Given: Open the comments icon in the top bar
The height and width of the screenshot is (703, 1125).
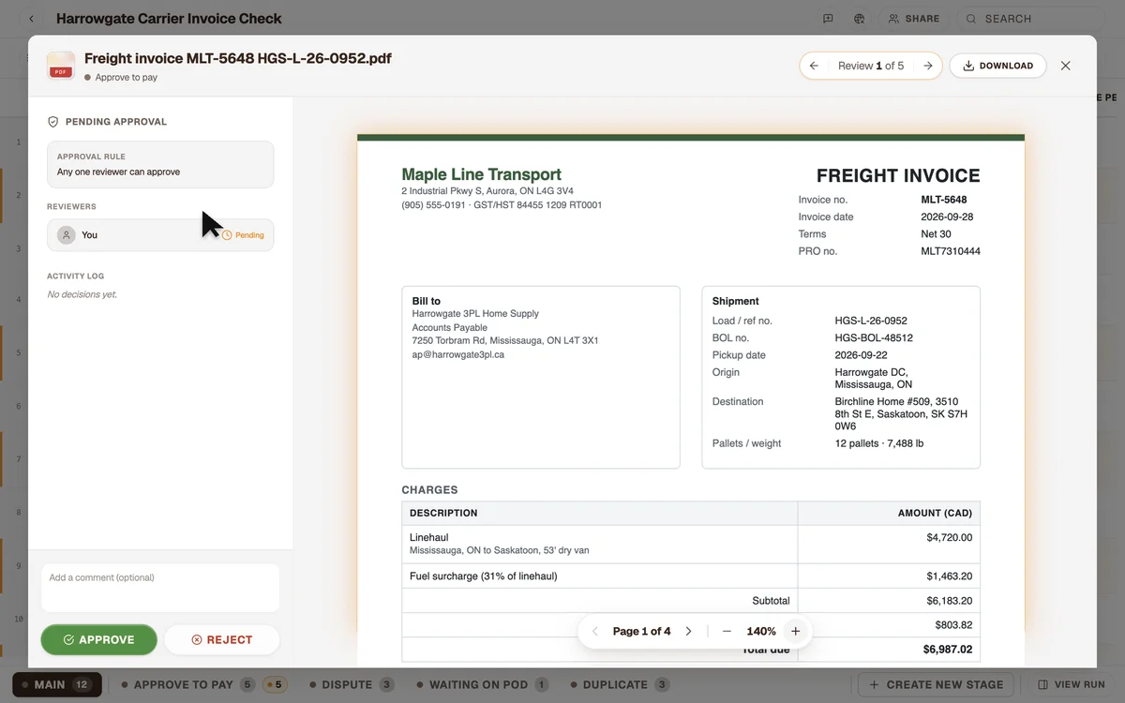Looking at the screenshot, I should (x=828, y=19).
